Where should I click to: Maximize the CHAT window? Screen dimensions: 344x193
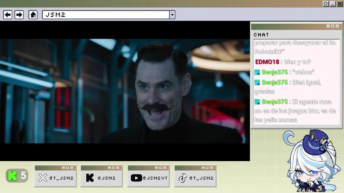click(333, 26)
